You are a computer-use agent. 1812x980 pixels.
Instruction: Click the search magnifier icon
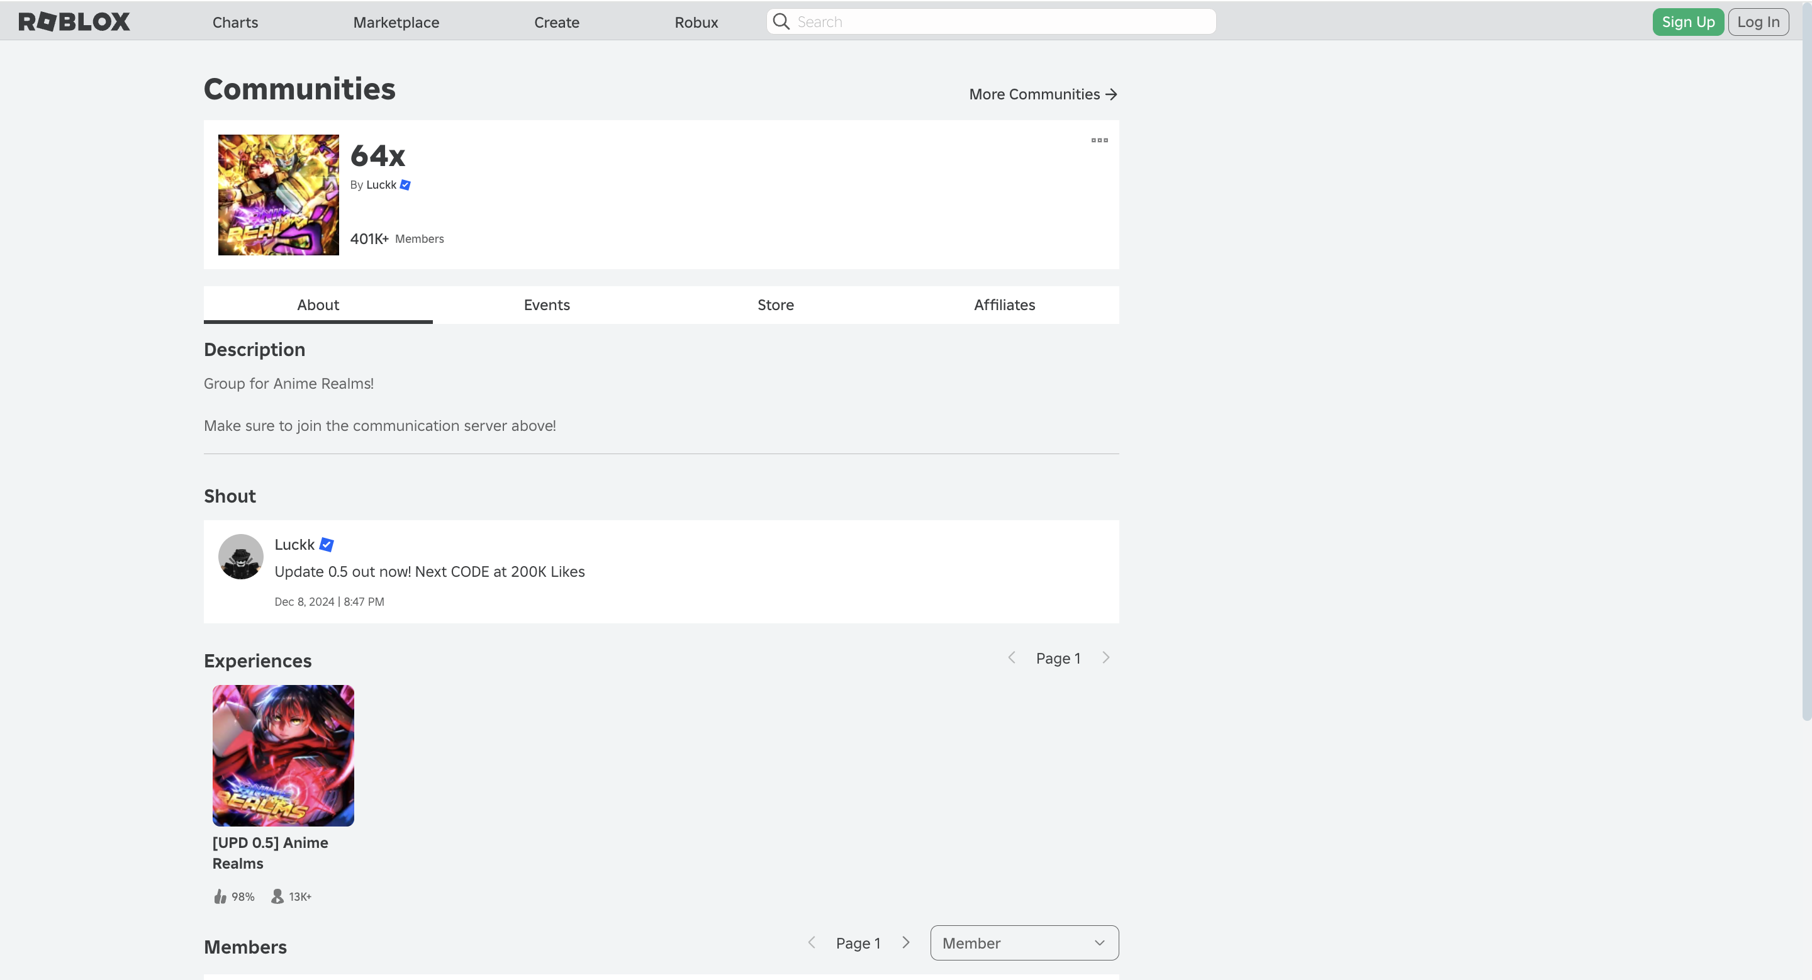click(781, 22)
